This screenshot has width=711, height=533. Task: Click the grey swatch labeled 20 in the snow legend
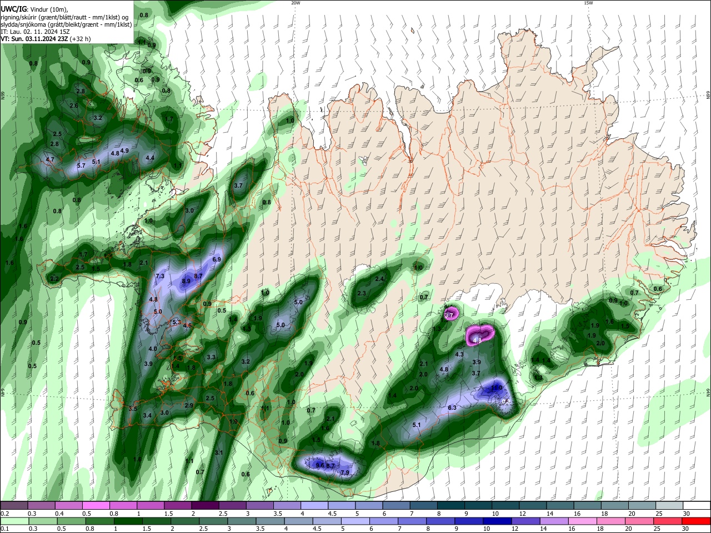(x=643, y=505)
